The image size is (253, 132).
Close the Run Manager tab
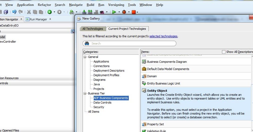click(x=50, y=19)
